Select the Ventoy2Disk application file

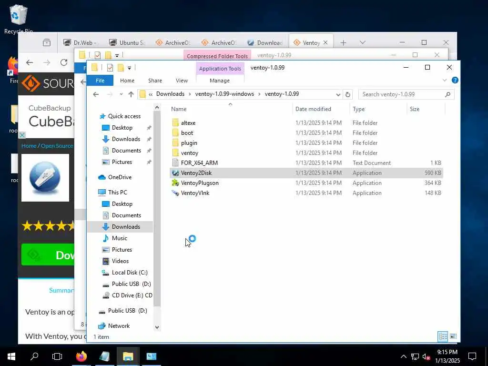[306, 173]
